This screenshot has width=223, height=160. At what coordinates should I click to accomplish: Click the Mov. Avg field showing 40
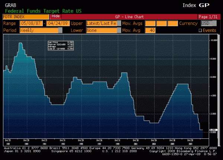pyautogui.click(x=151, y=30)
